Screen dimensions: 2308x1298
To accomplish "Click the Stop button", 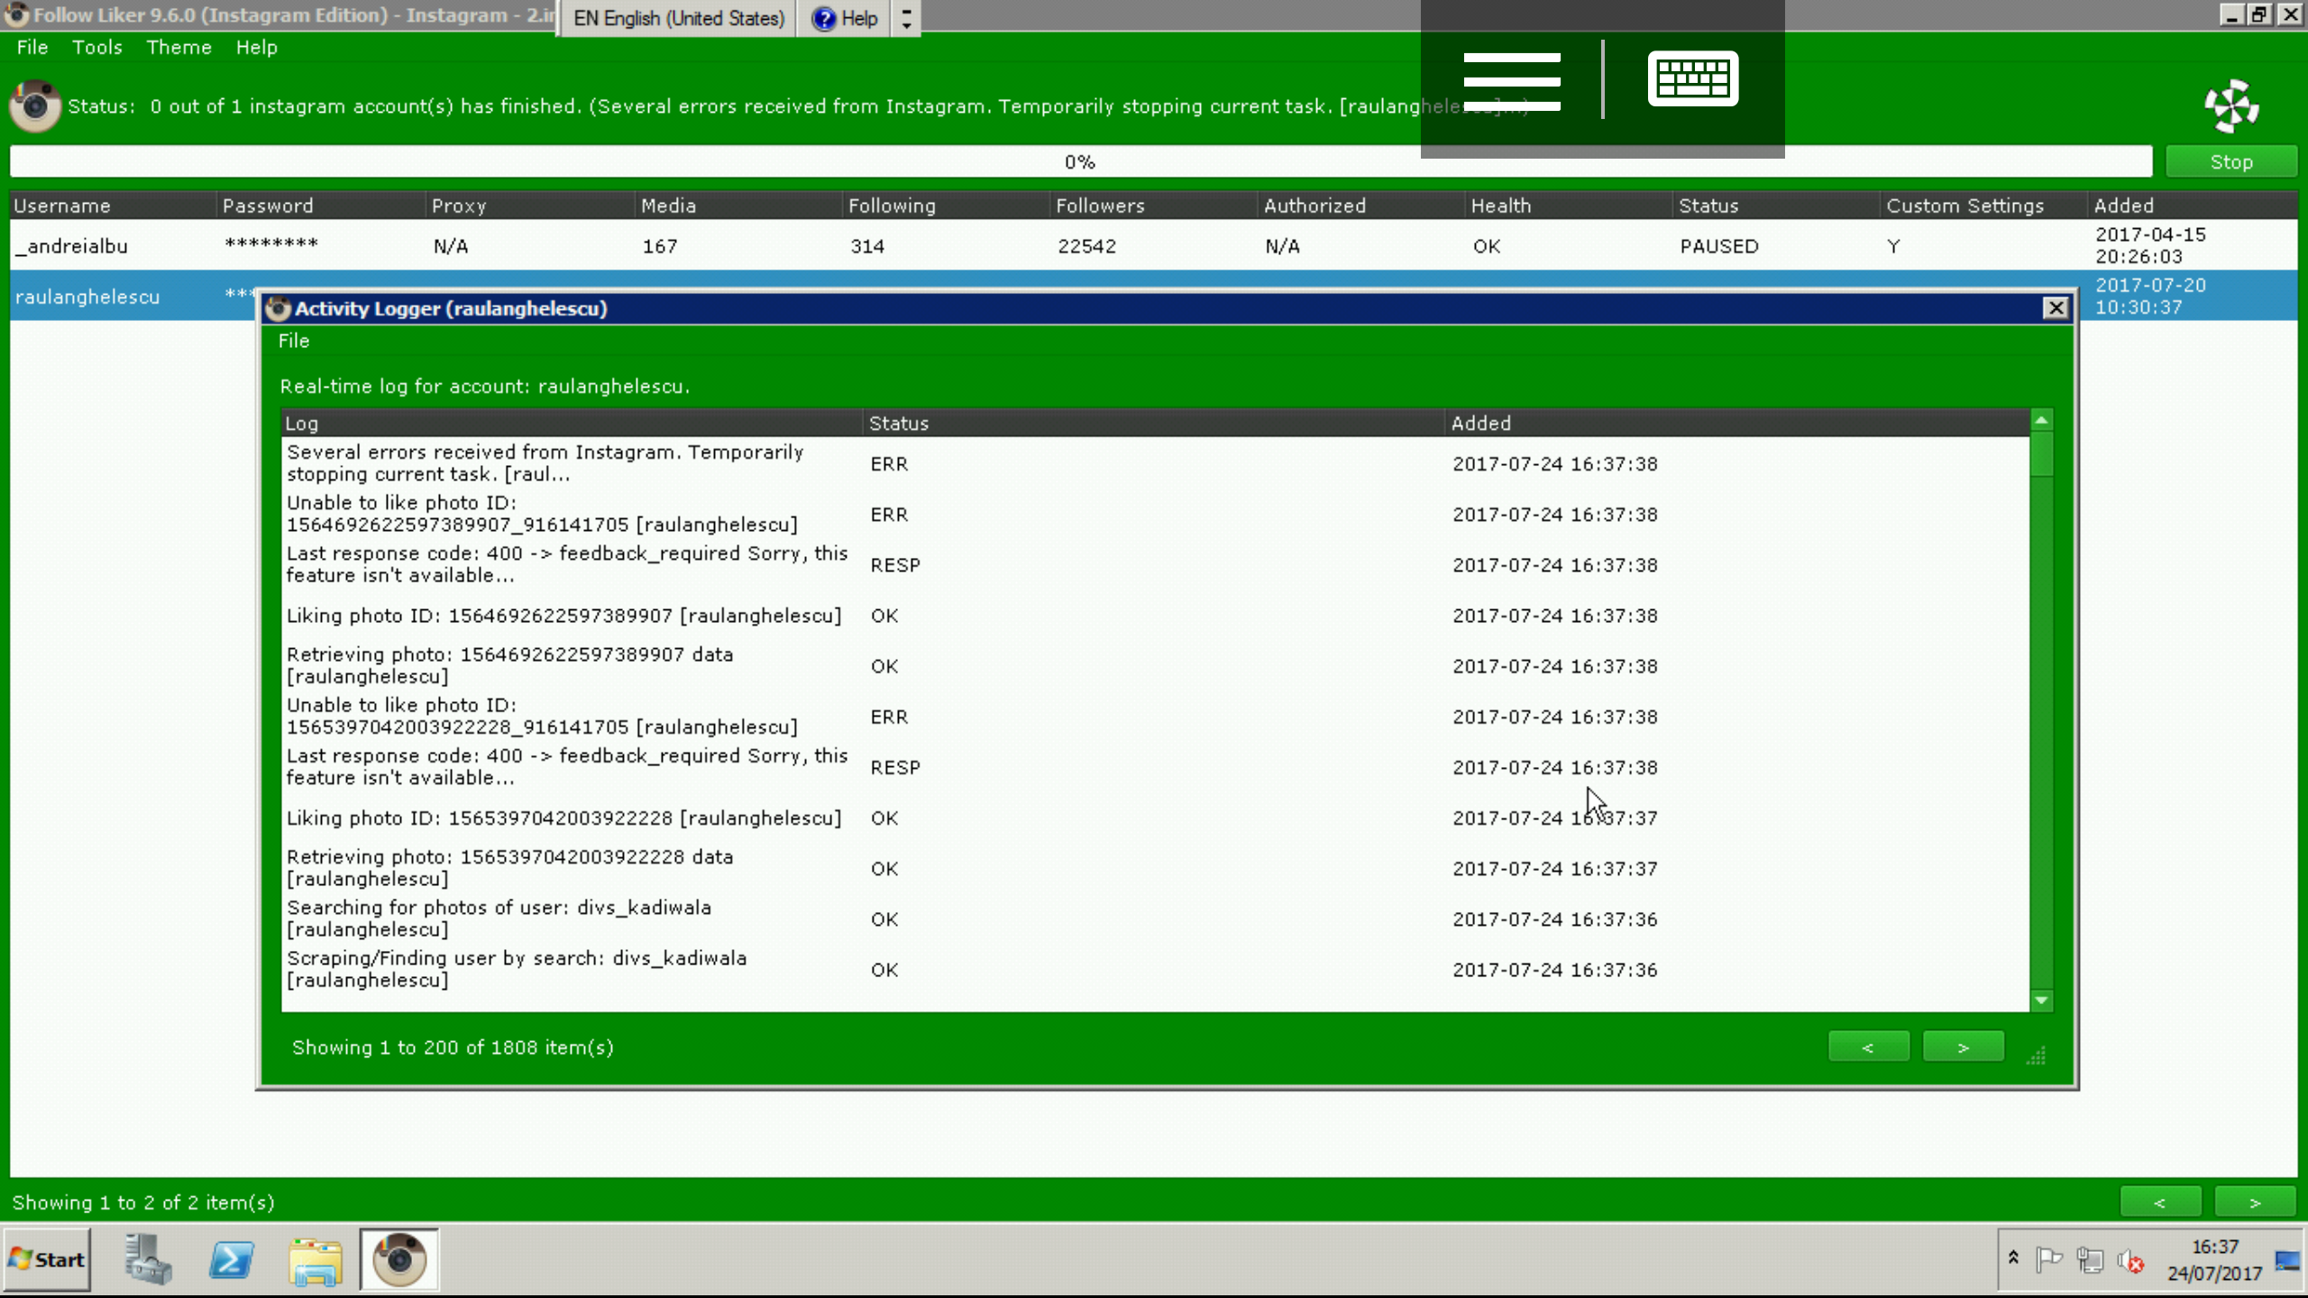I will [x=2231, y=162].
